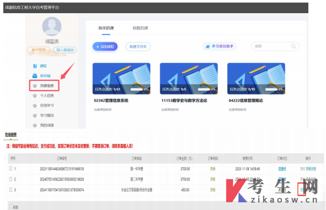Switch to the 我教的课 tab

coord(140,28)
